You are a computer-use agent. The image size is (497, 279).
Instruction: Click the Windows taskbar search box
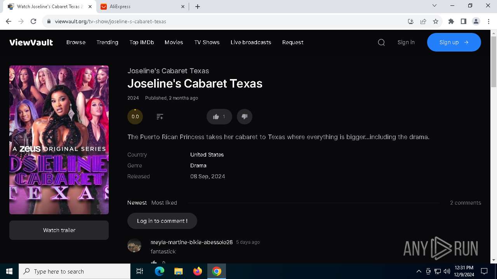click(x=75, y=271)
